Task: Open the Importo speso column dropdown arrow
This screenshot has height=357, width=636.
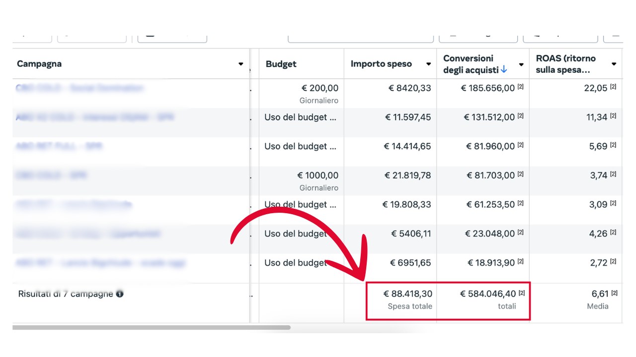Action: click(x=428, y=64)
